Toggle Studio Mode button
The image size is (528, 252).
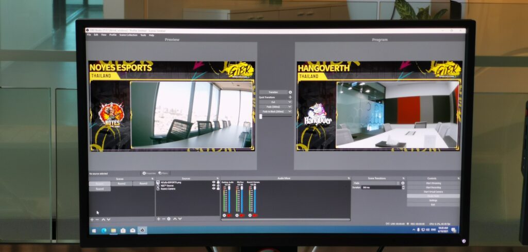(x=433, y=196)
